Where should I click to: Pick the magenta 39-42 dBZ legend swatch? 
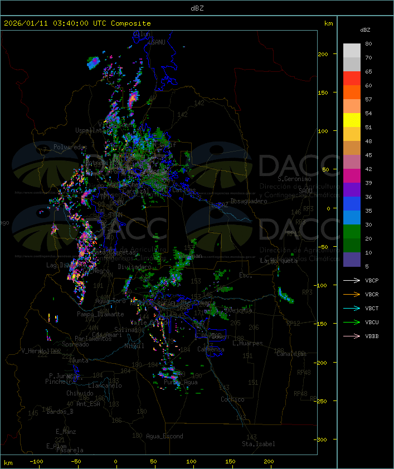click(352, 175)
